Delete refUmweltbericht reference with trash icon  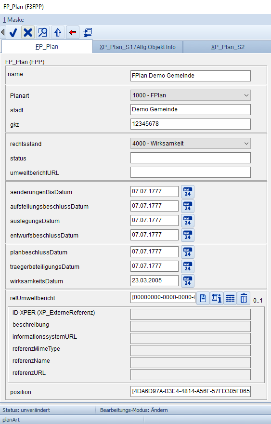pyautogui.click(x=244, y=298)
